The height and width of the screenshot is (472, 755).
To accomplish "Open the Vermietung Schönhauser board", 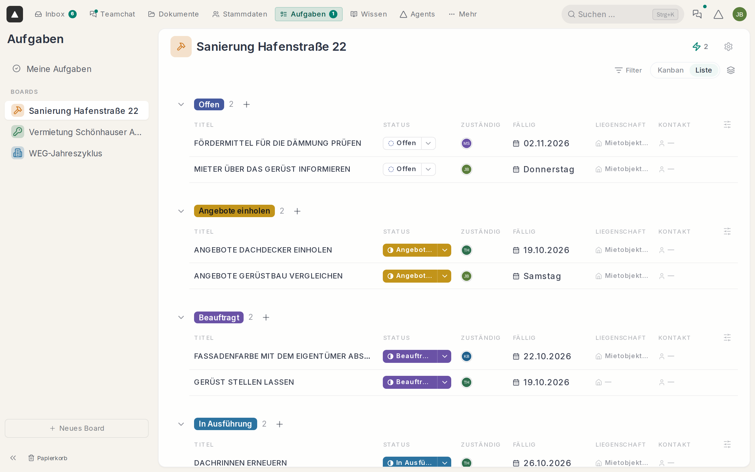I will (x=77, y=132).
